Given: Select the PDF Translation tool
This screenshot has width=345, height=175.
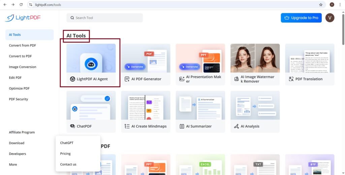Looking at the screenshot, I should click(309, 64).
